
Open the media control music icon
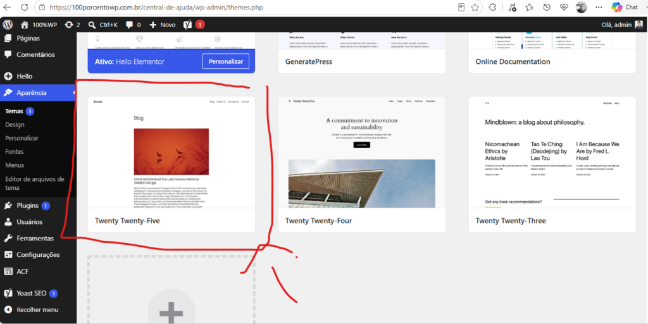tap(513, 7)
